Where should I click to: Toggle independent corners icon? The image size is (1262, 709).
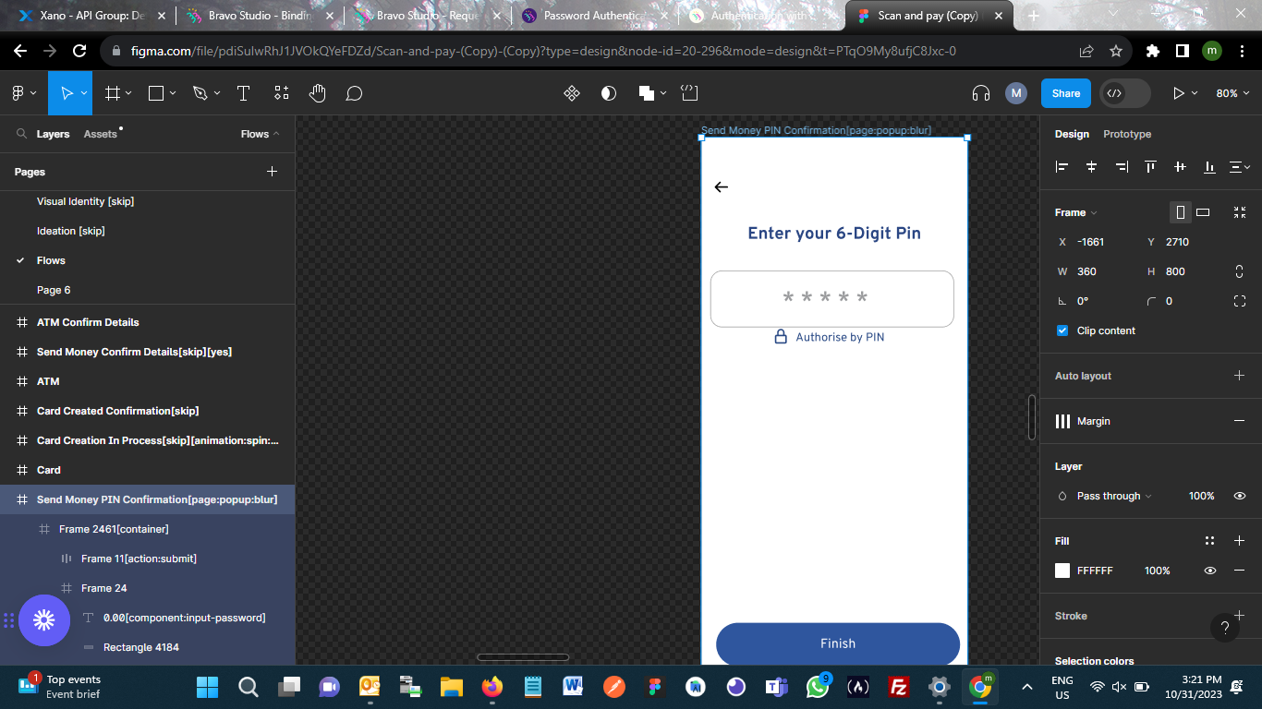point(1240,301)
